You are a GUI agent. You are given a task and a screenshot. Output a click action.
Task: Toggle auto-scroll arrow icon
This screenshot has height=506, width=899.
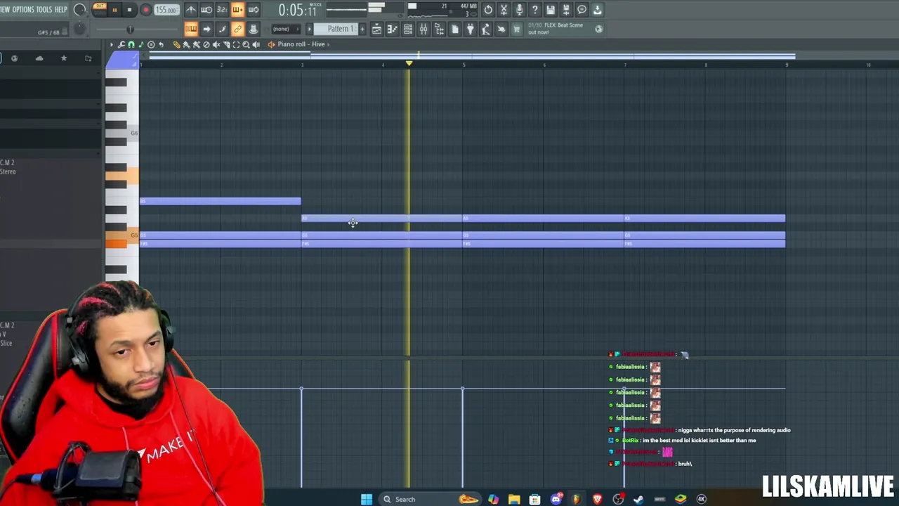click(206, 29)
